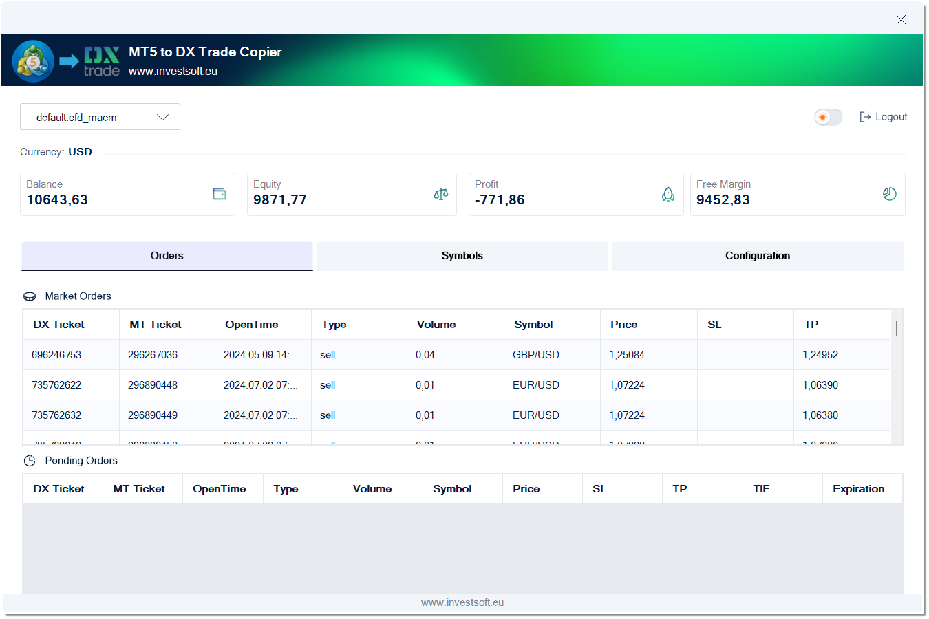Click MT Ticket header in Market Orders
Image resolution: width=929 pixels, height=619 pixels.
(x=167, y=325)
